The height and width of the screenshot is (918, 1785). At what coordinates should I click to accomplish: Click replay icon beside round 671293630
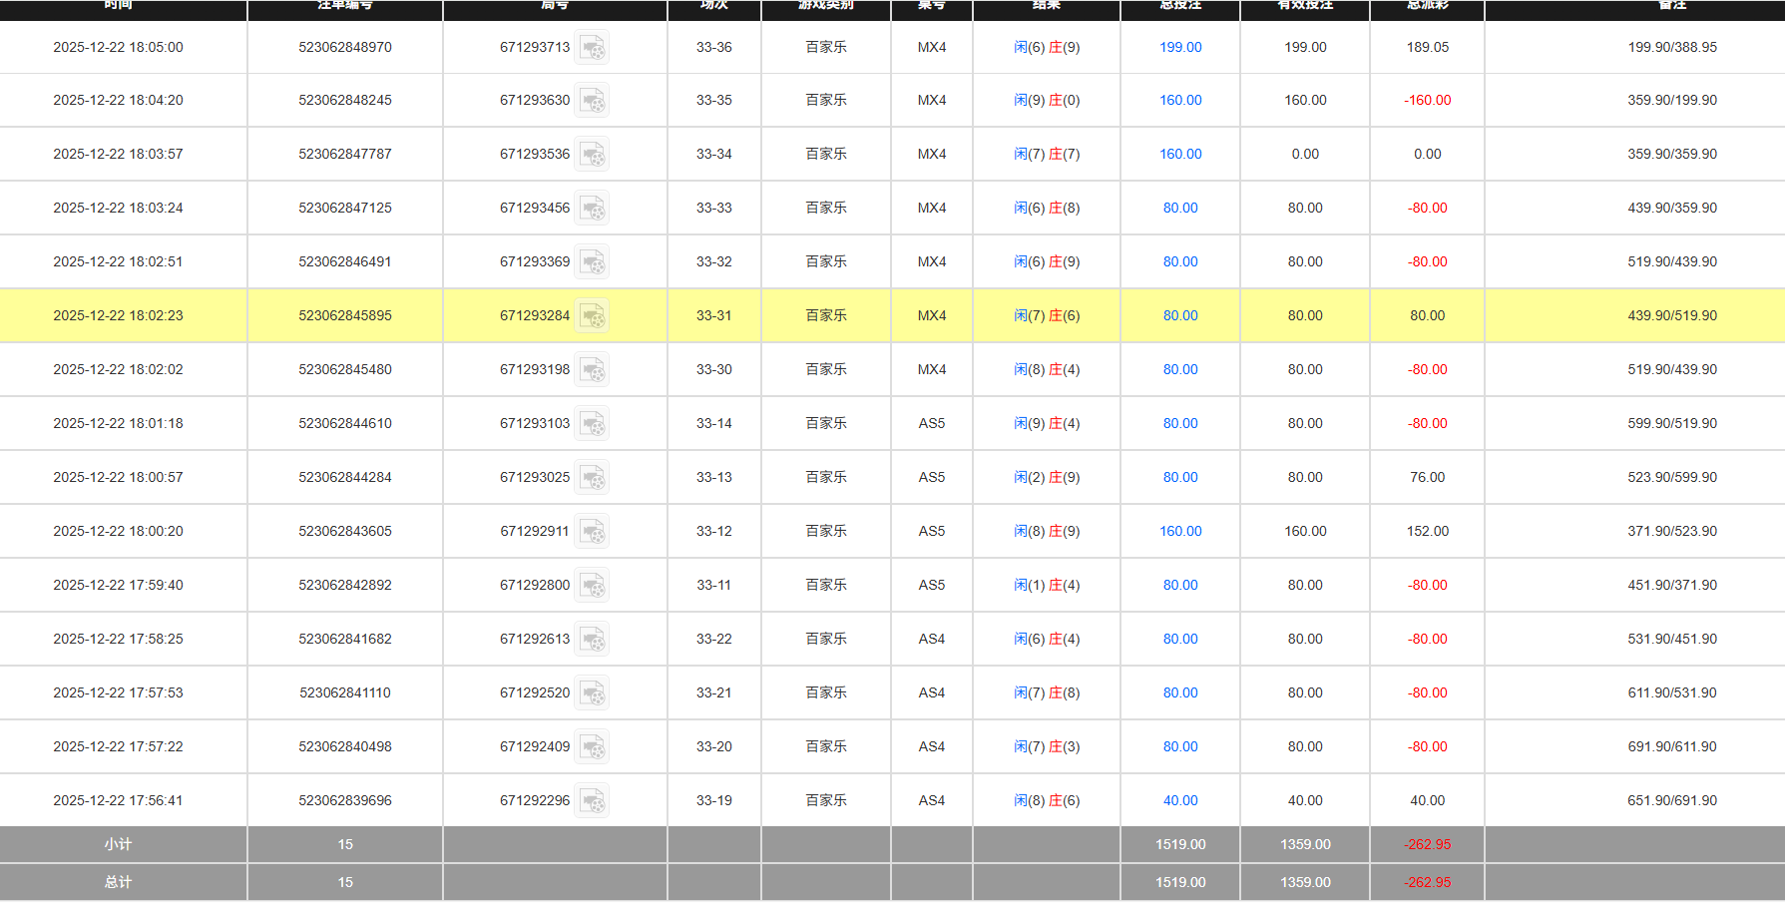tap(593, 101)
